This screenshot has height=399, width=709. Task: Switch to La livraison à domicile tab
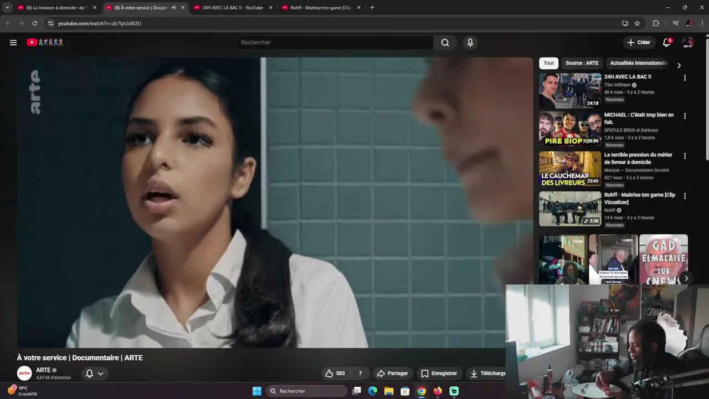tap(57, 8)
